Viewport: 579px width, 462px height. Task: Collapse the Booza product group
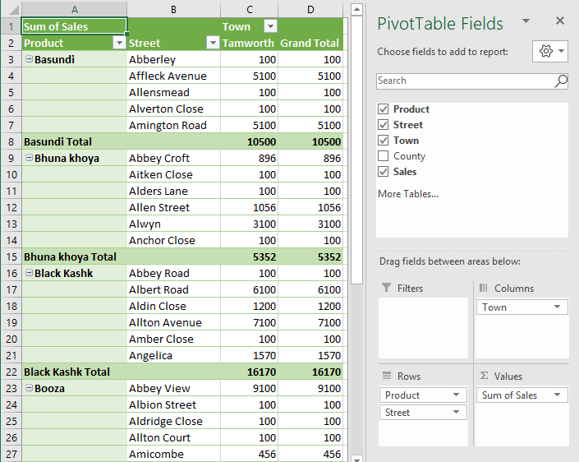click(29, 388)
